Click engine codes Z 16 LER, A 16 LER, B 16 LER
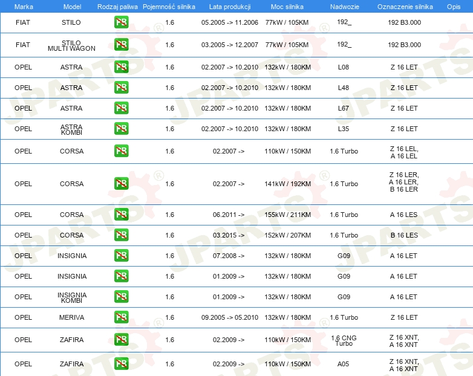 403,182
